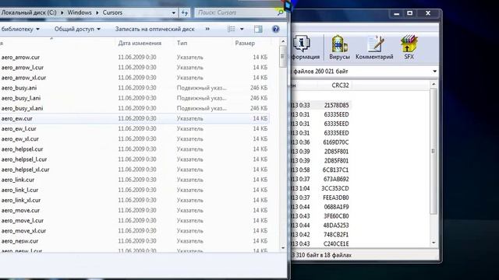The height and width of the screenshot is (280, 499).
Task: Select WinRAR row with CRC32 673AB692
Action: [320, 179]
